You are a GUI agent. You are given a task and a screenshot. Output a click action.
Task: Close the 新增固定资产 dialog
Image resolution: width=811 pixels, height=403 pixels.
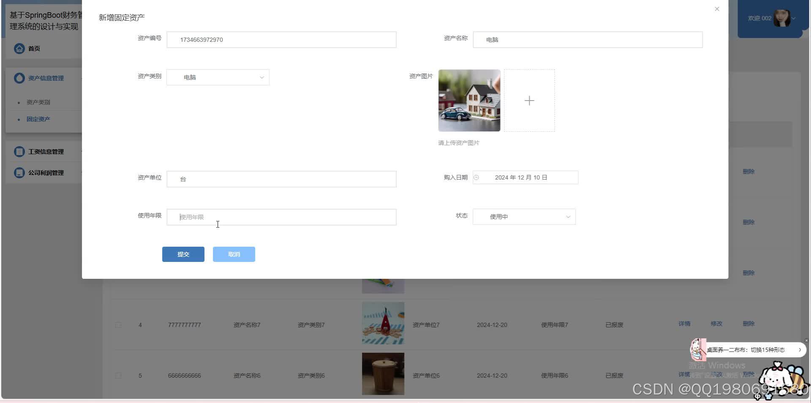717,8
